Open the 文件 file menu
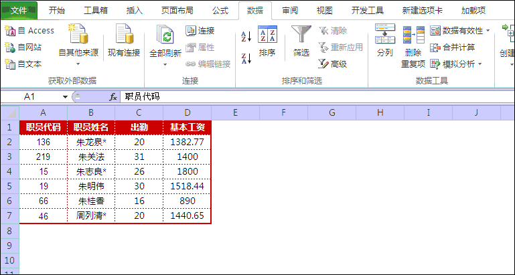Image resolution: width=515 pixels, height=275 pixels. (x=19, y=11)
